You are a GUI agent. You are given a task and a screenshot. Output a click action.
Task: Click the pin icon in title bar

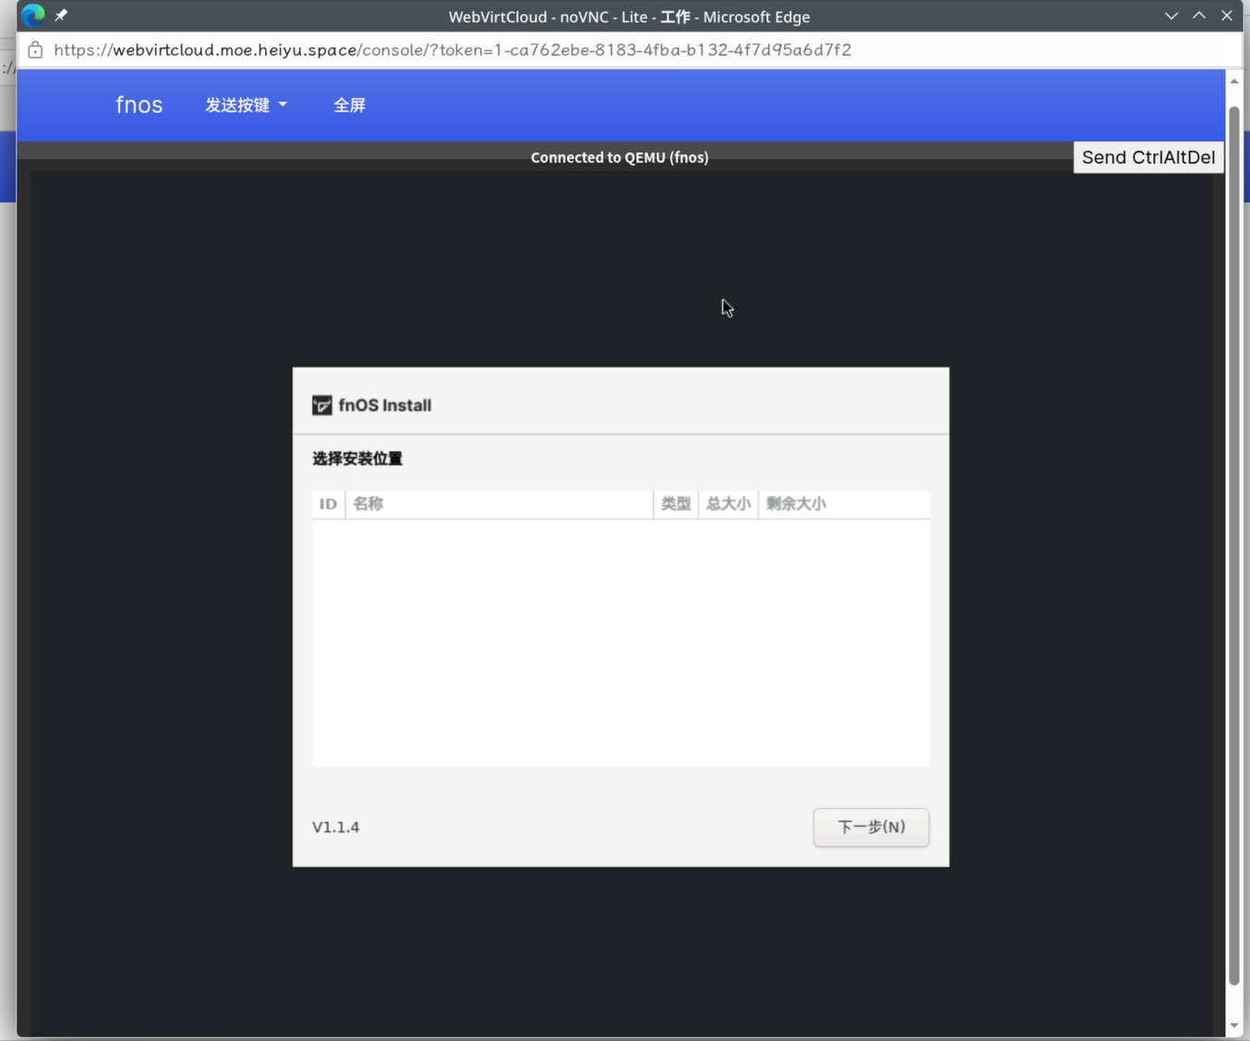click(x=61, y=16)
